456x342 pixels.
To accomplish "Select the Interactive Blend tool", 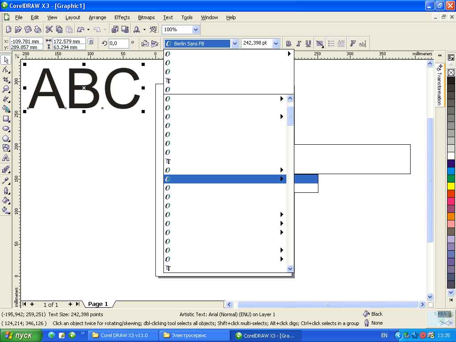I will point(6,170).
